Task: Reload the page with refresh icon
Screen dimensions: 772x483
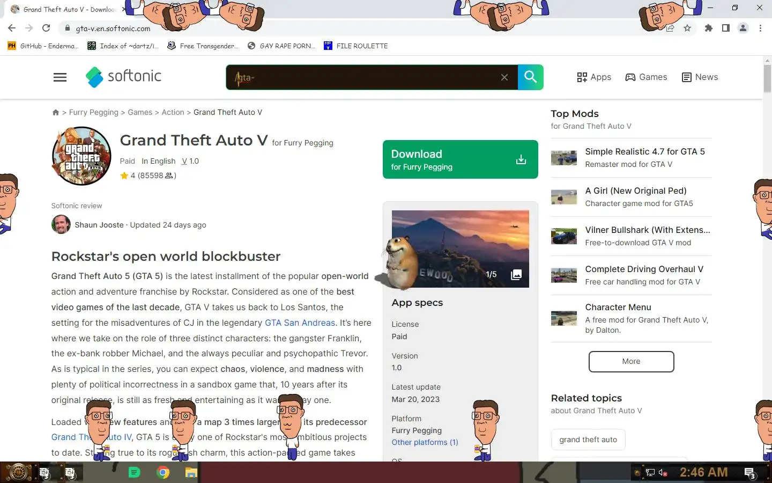Action: tap(46, 28)
